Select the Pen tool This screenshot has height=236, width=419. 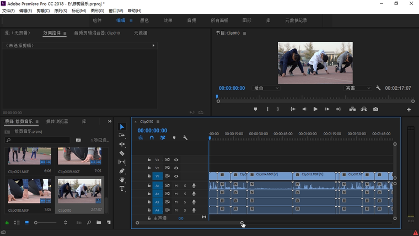point(122,171)
